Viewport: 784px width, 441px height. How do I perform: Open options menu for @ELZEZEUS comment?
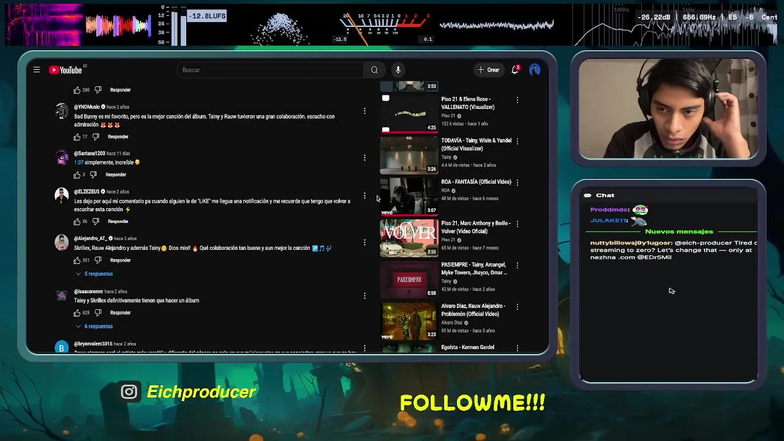click(364, 196)
